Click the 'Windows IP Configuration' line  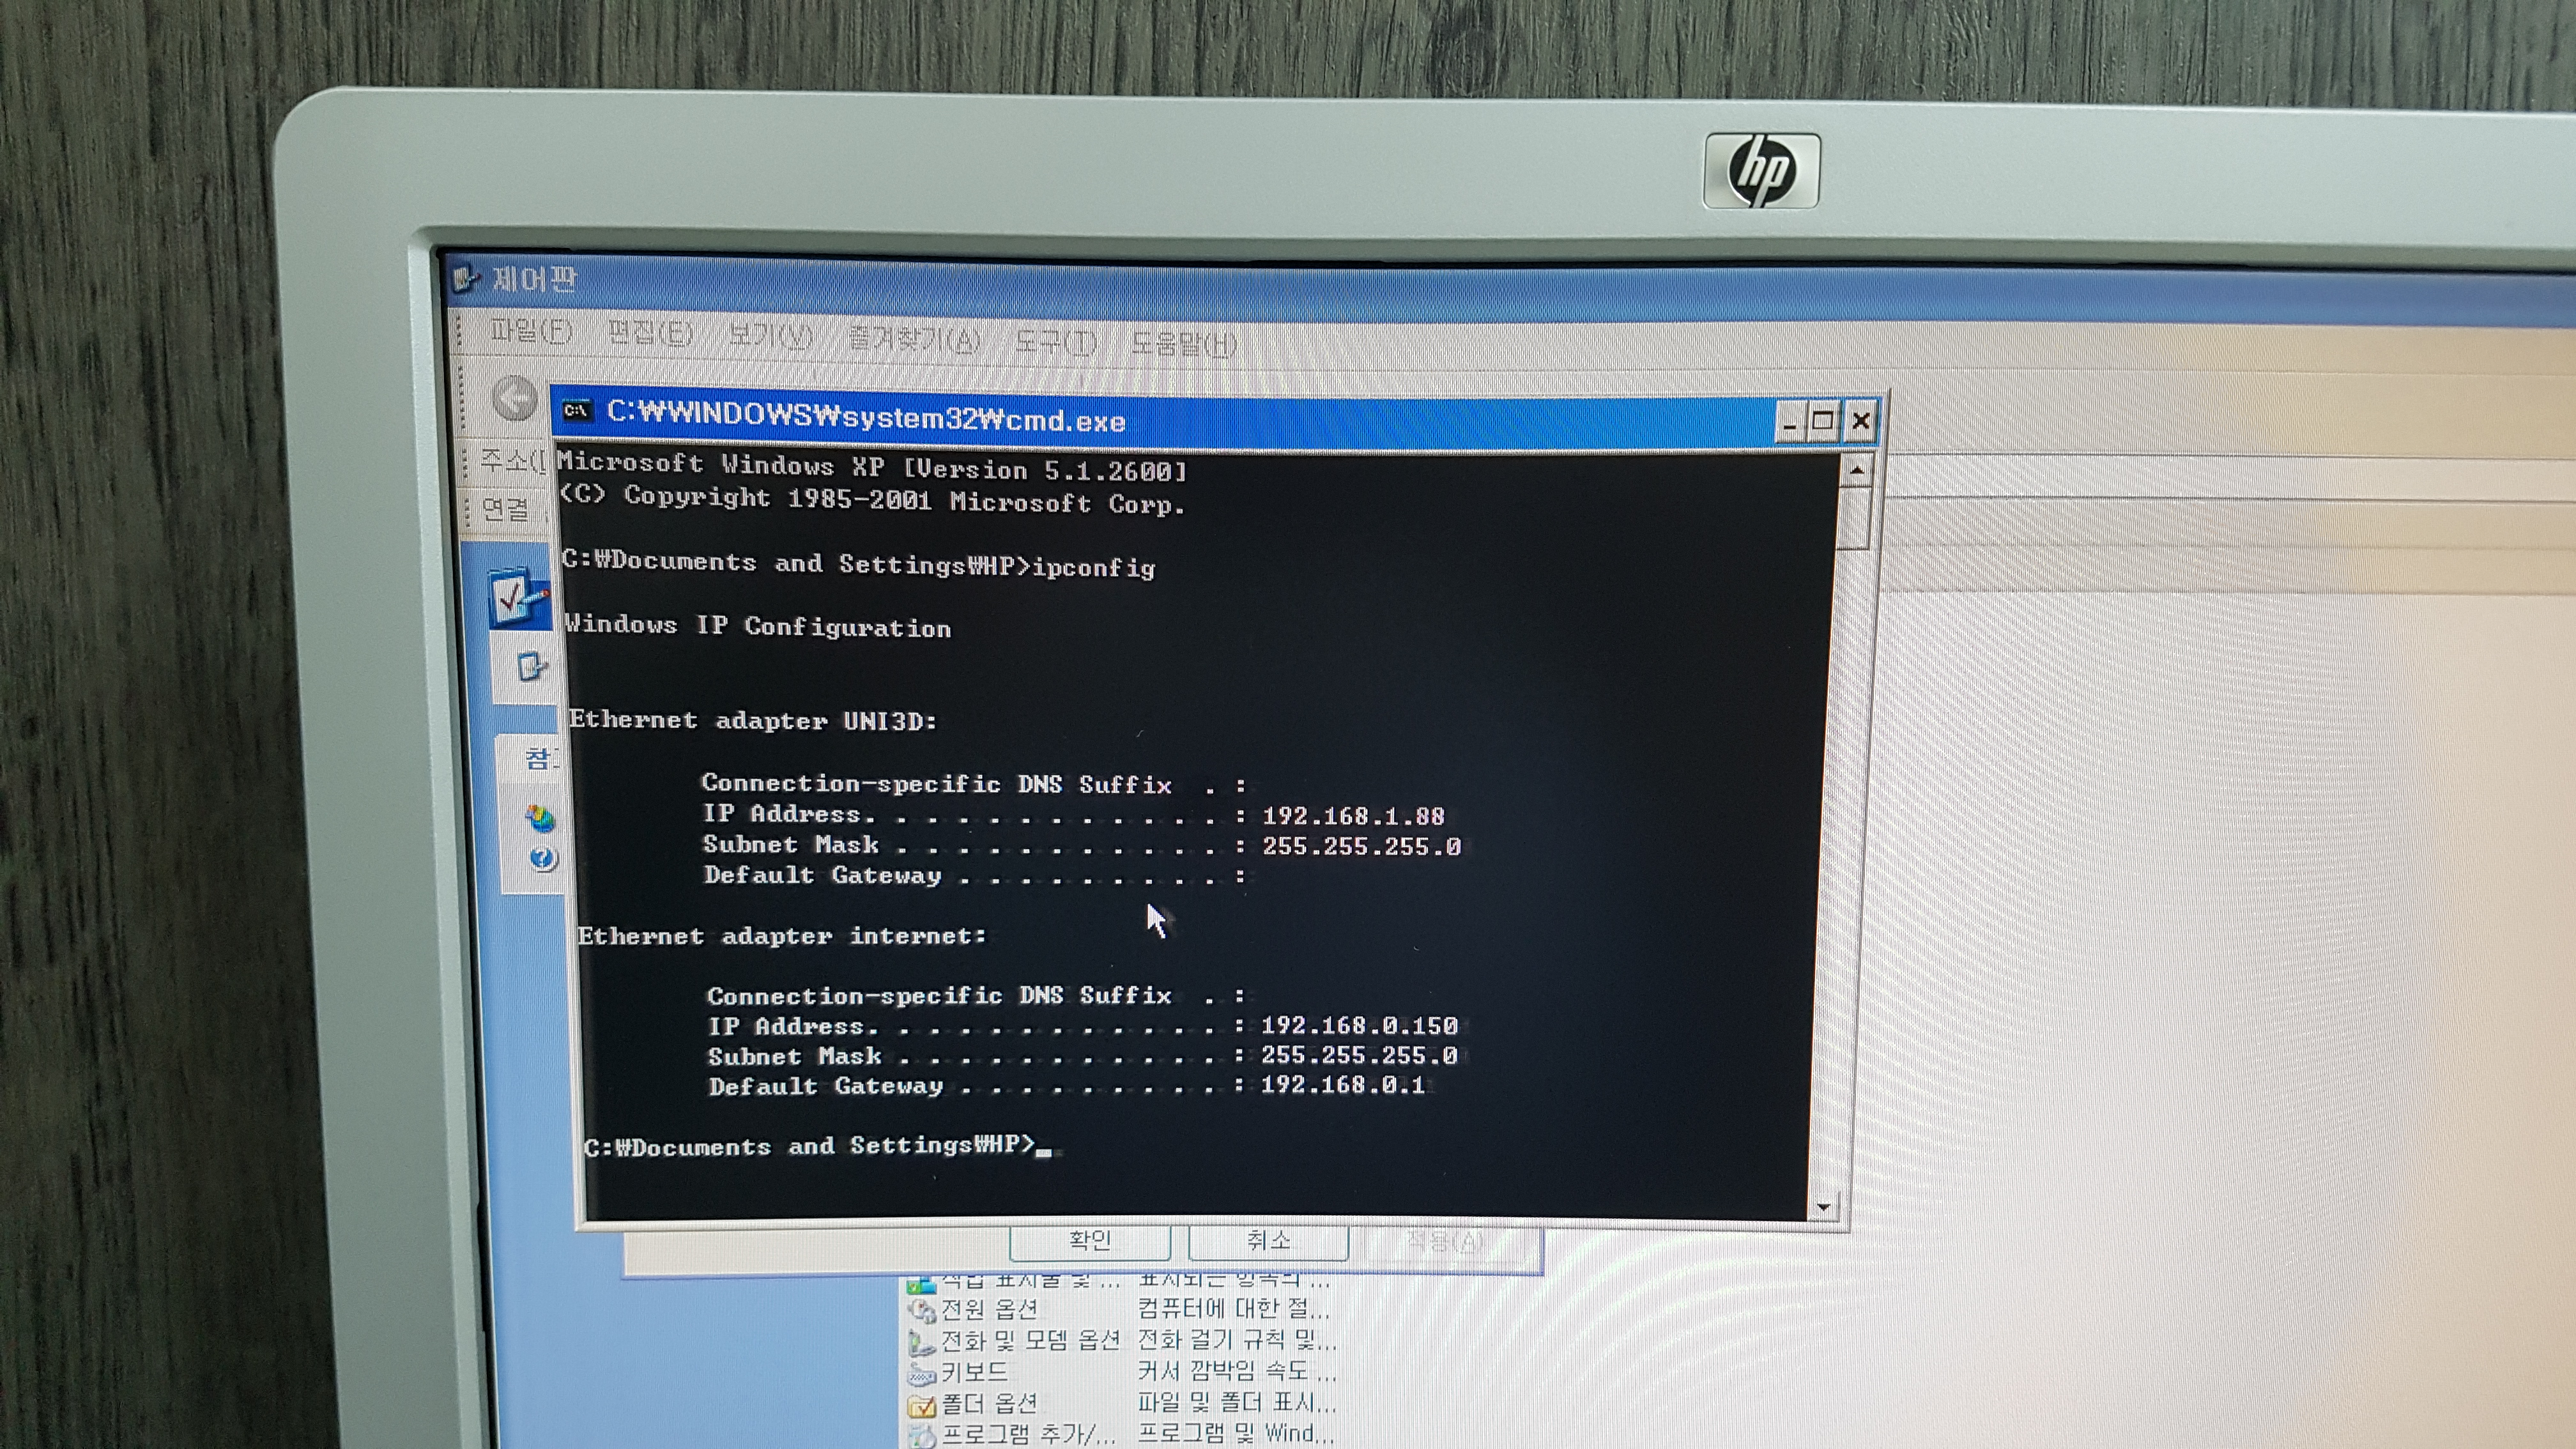tap(758, 626)
